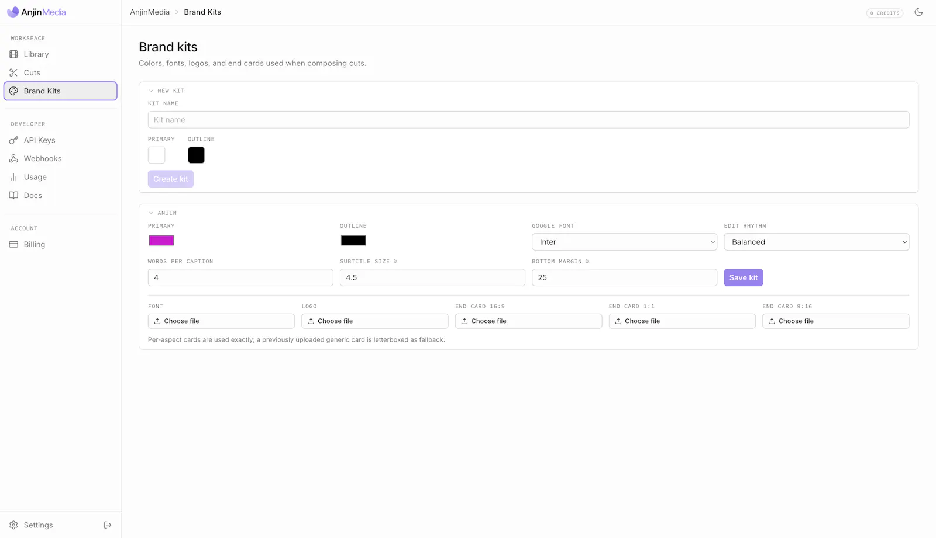Choose file for Font upload
This screenshot has width=936, height=538.
(x=221, y=321)
